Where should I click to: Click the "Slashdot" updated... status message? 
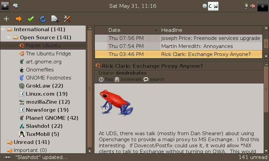click(41, 157)
